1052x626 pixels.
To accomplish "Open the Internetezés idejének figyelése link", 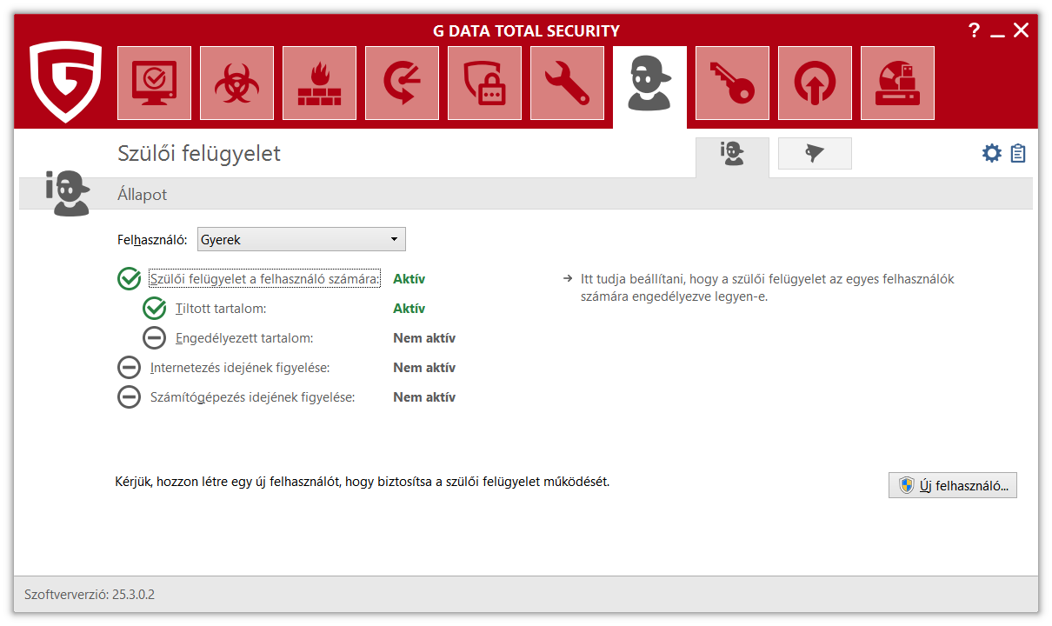I will click(240, 368).
